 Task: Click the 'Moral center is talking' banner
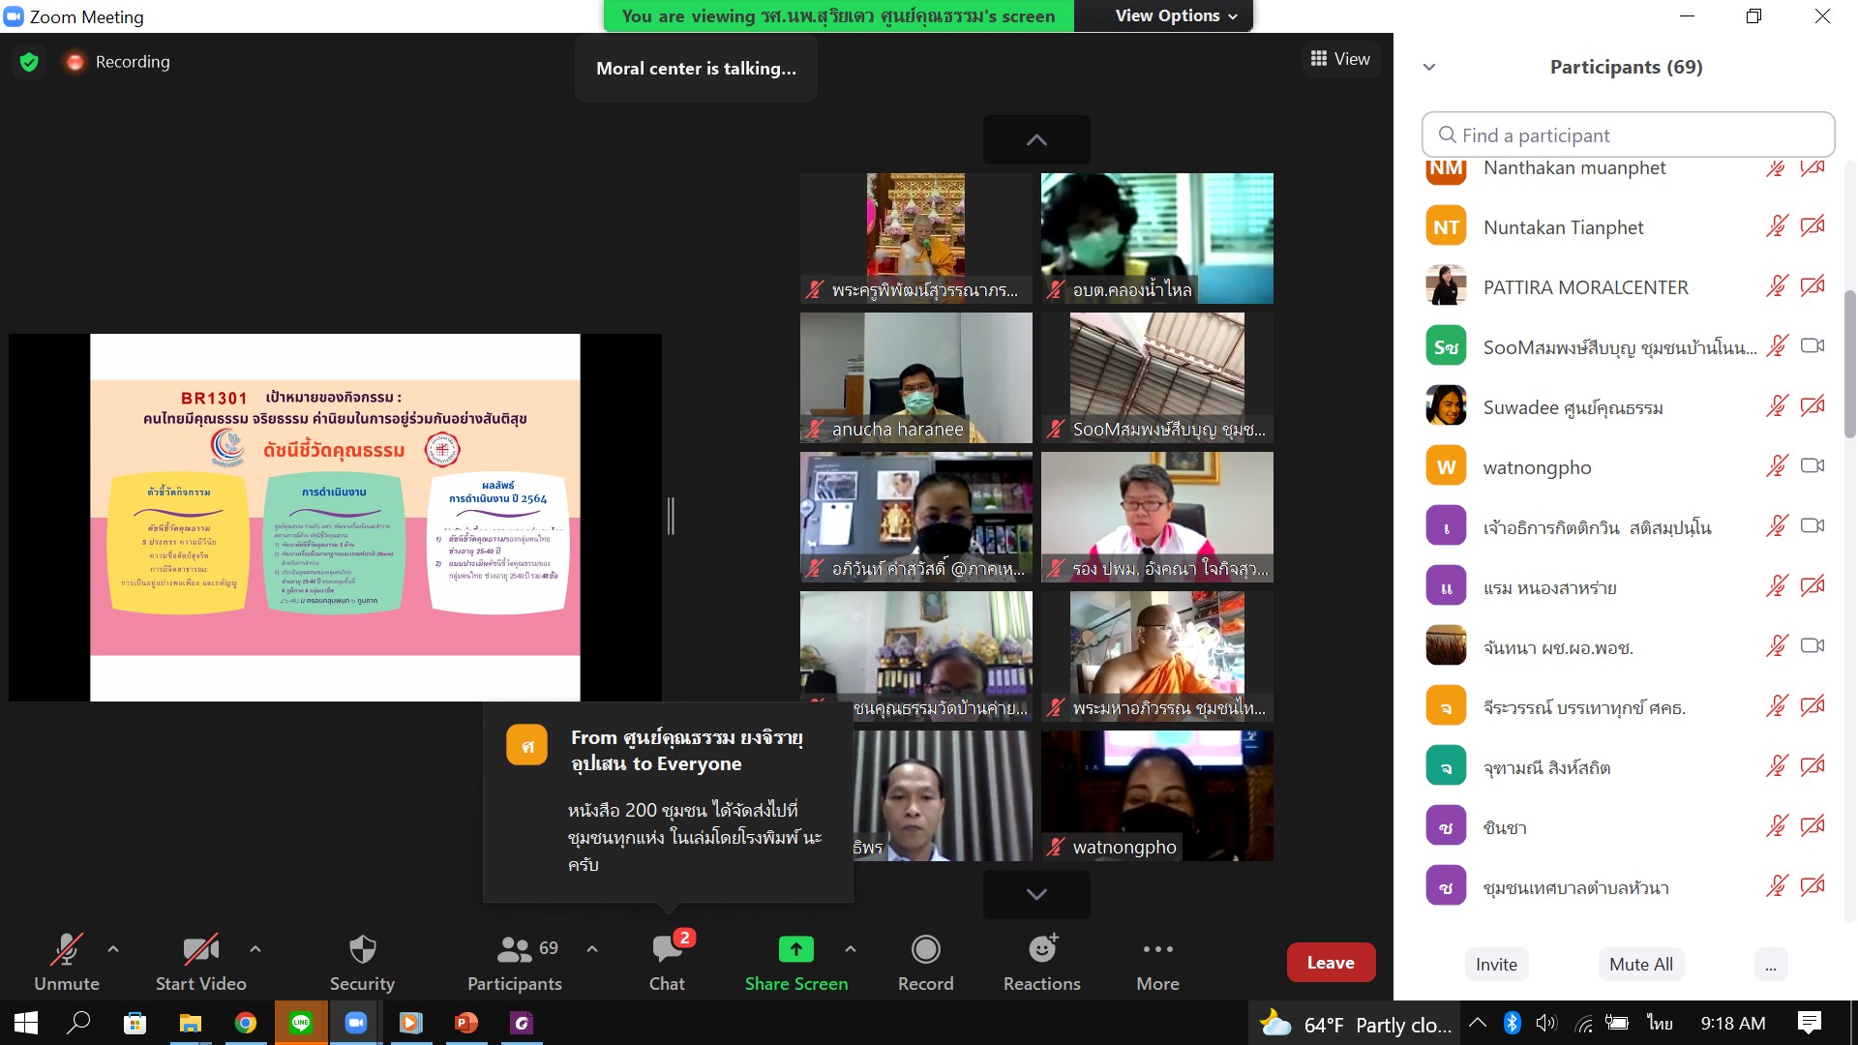point(696,69)
